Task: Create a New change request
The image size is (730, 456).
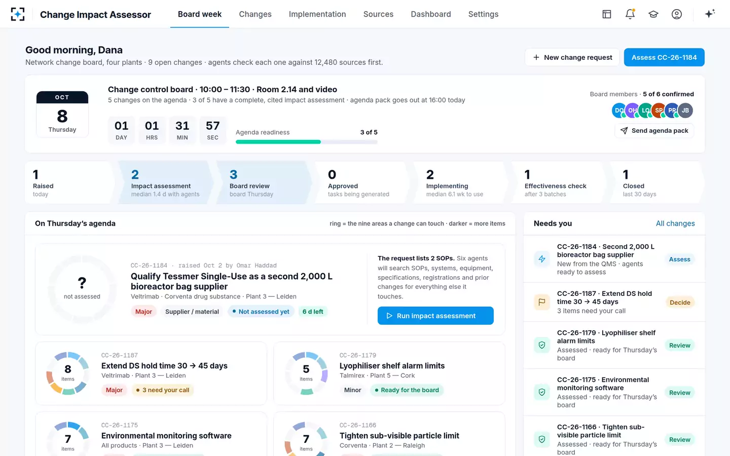Action: pyautogui.click(x=572, y=57)
